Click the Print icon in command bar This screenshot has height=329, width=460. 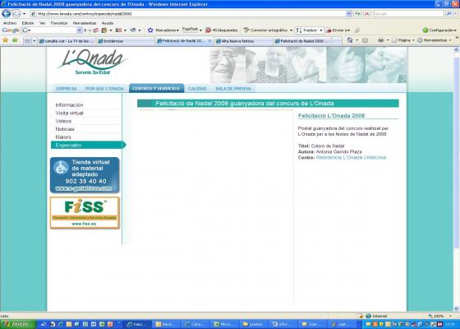[x=380, y=40]
